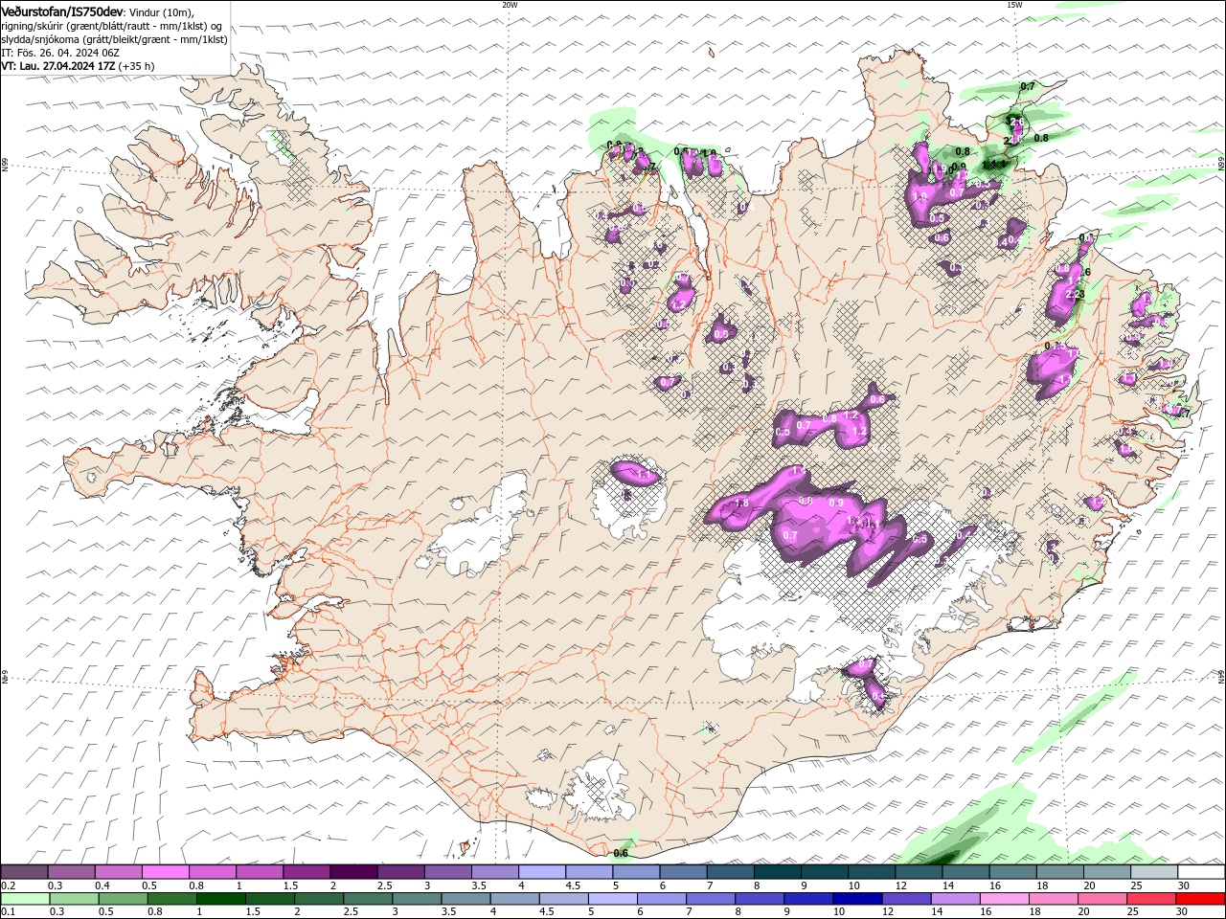The width and height of the screenshot is (1226, 919).
Task: Pick the orchid 0.8 snow scale swatch
Action: coord(212,872)
